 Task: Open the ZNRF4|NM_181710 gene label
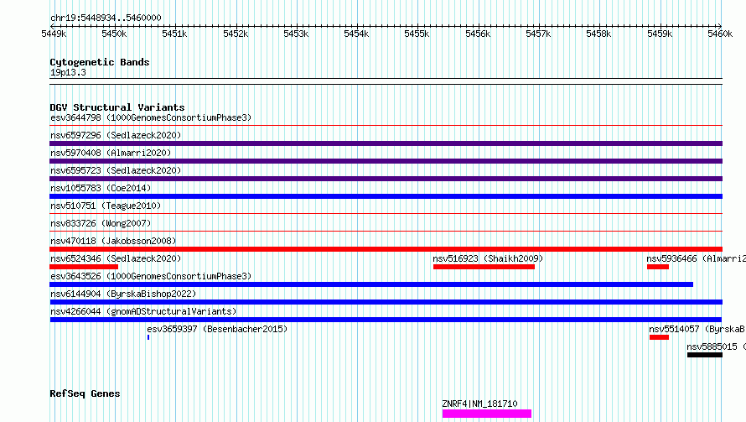479,404
